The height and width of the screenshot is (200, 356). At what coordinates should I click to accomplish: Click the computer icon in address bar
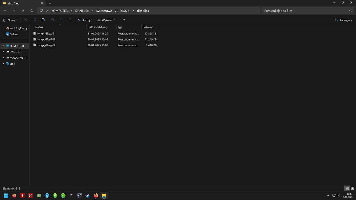pos(41,11)
